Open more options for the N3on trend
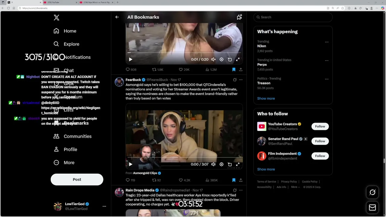Image resolution: width=386 pixels, height=217 pixels. click(x=327, y=42)
